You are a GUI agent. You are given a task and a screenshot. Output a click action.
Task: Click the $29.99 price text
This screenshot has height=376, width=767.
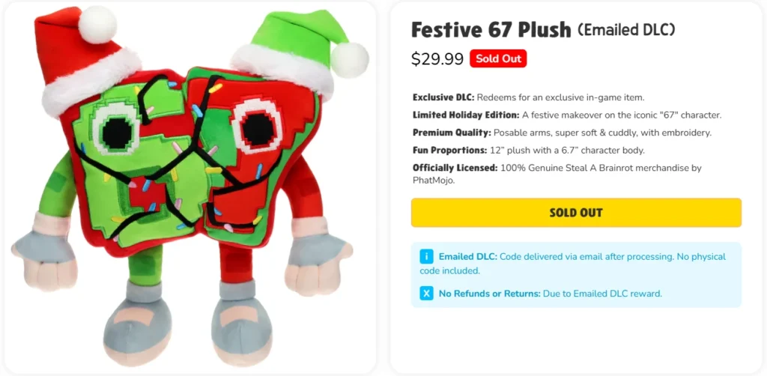(x=437, y=58)
